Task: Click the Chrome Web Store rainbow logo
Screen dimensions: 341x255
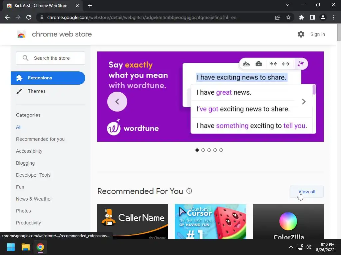Action: coord(21,34)
